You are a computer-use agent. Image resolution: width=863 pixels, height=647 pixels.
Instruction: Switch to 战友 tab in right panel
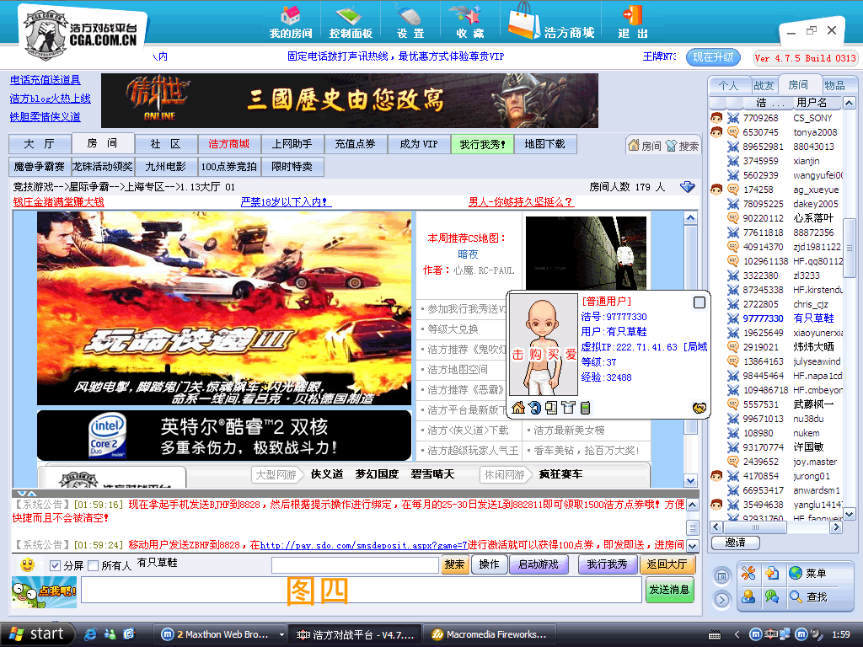click(764, 85)
